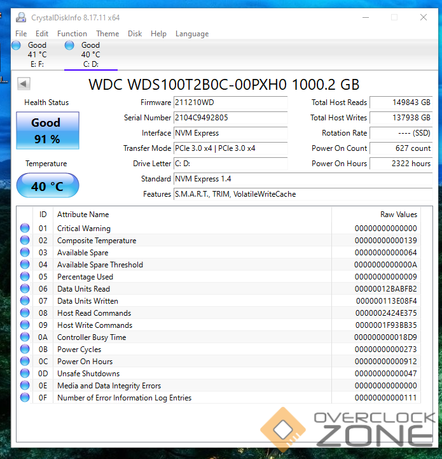The width and height of the screenshot is (442, 459).
Task: Click status orb for Available Spare row
Action: pyautogui.click(x=25, y=252)
